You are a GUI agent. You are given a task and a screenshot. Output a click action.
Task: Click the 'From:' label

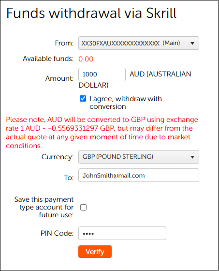pyautogui.click(x=64, y=43)
